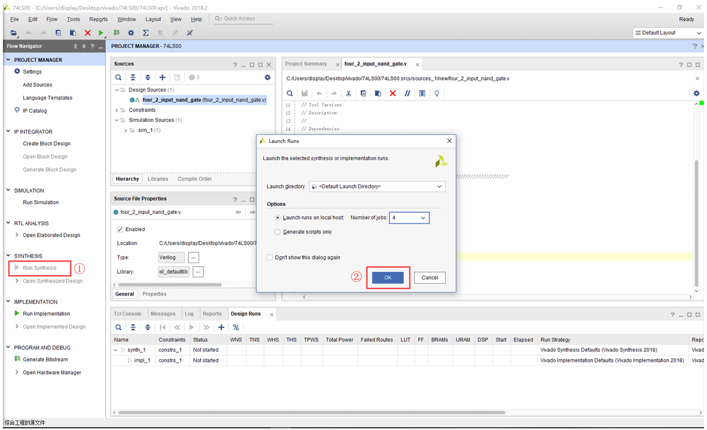Screen dimensions: 707x430
Task: Click the lightbulb icon in editor toolbar
Action: coord(437,93)
